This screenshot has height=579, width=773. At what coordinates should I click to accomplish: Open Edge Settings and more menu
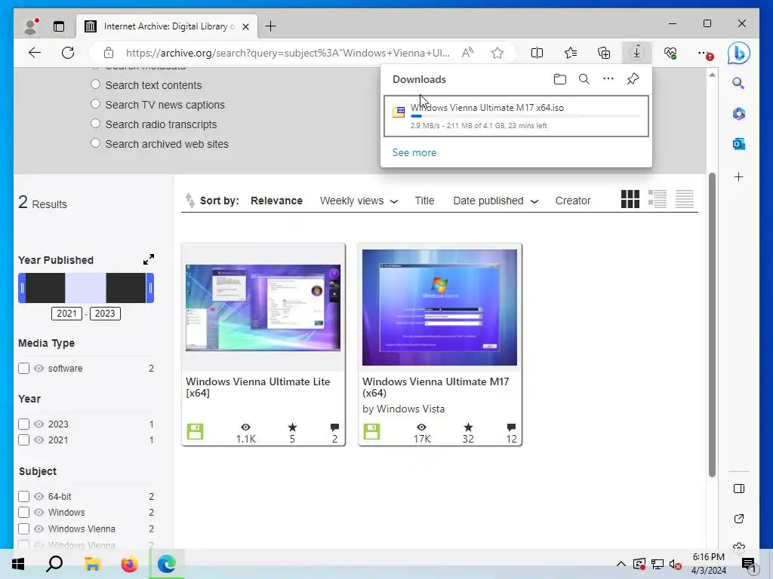704,53
